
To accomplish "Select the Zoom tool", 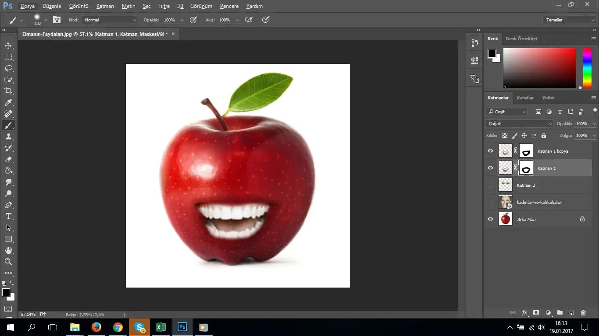I will pyautogui.click(x=8, y=262).
